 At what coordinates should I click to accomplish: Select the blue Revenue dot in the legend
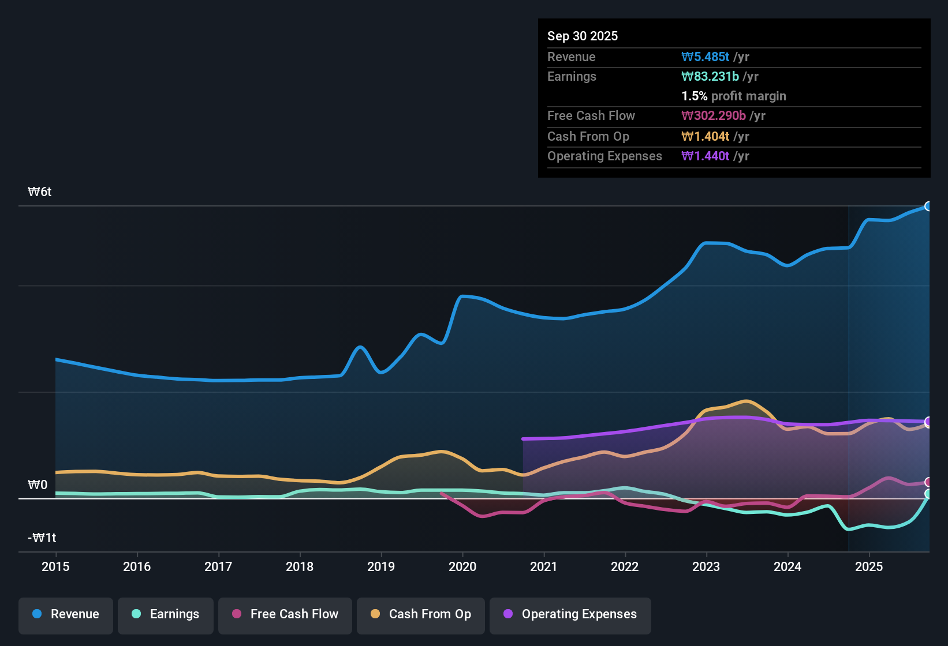(x=37, y=614)
